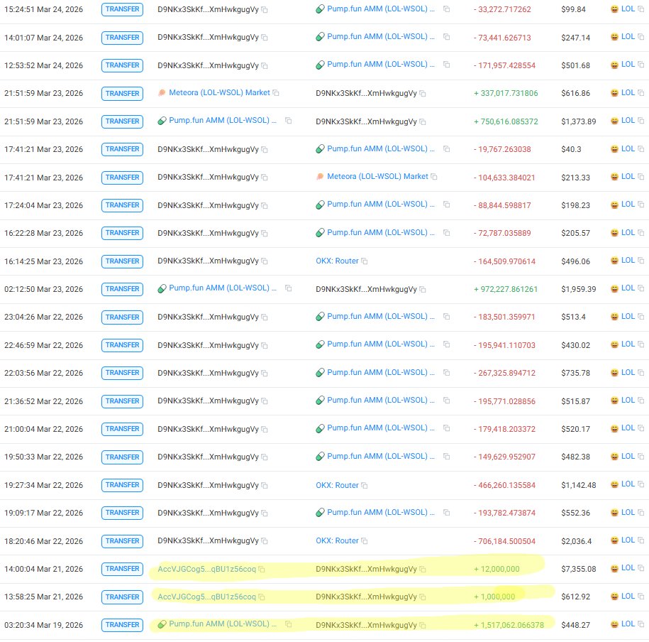Copy sender address in 21:36:52 Mar 22 row

click(265, 401)
